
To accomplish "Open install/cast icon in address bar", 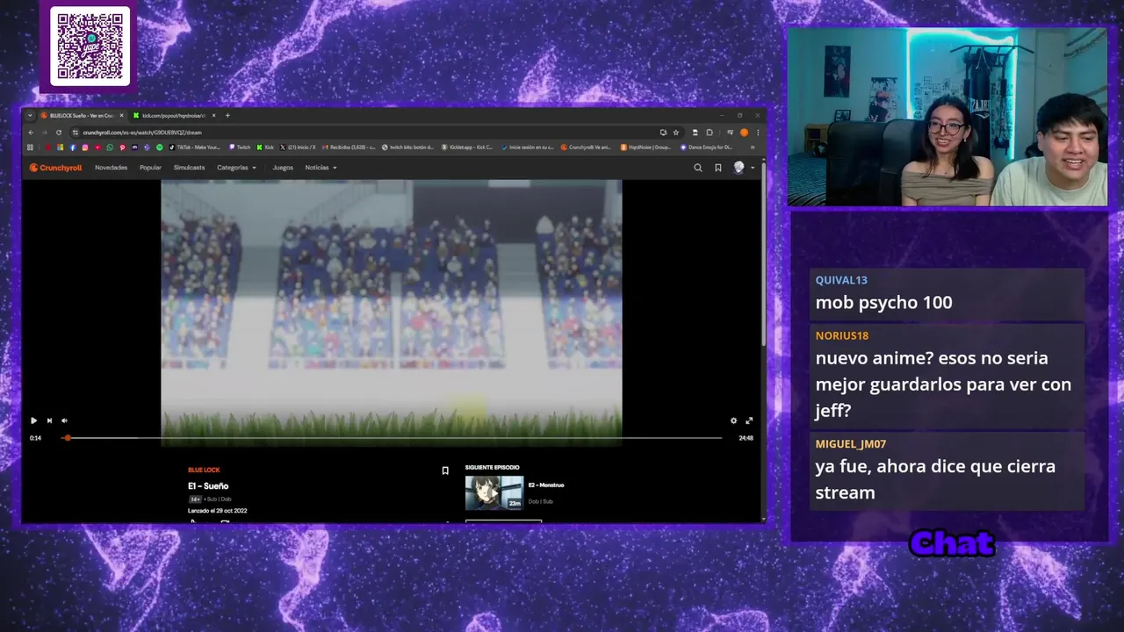I will pyautogui.click(x=663, y=133).
